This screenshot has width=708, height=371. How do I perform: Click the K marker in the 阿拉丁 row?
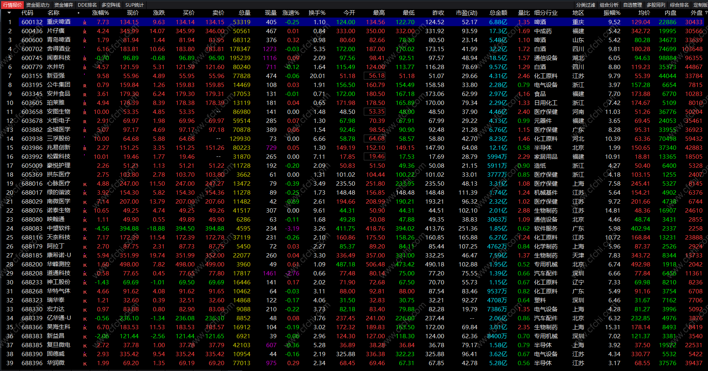tap(85, 247)
